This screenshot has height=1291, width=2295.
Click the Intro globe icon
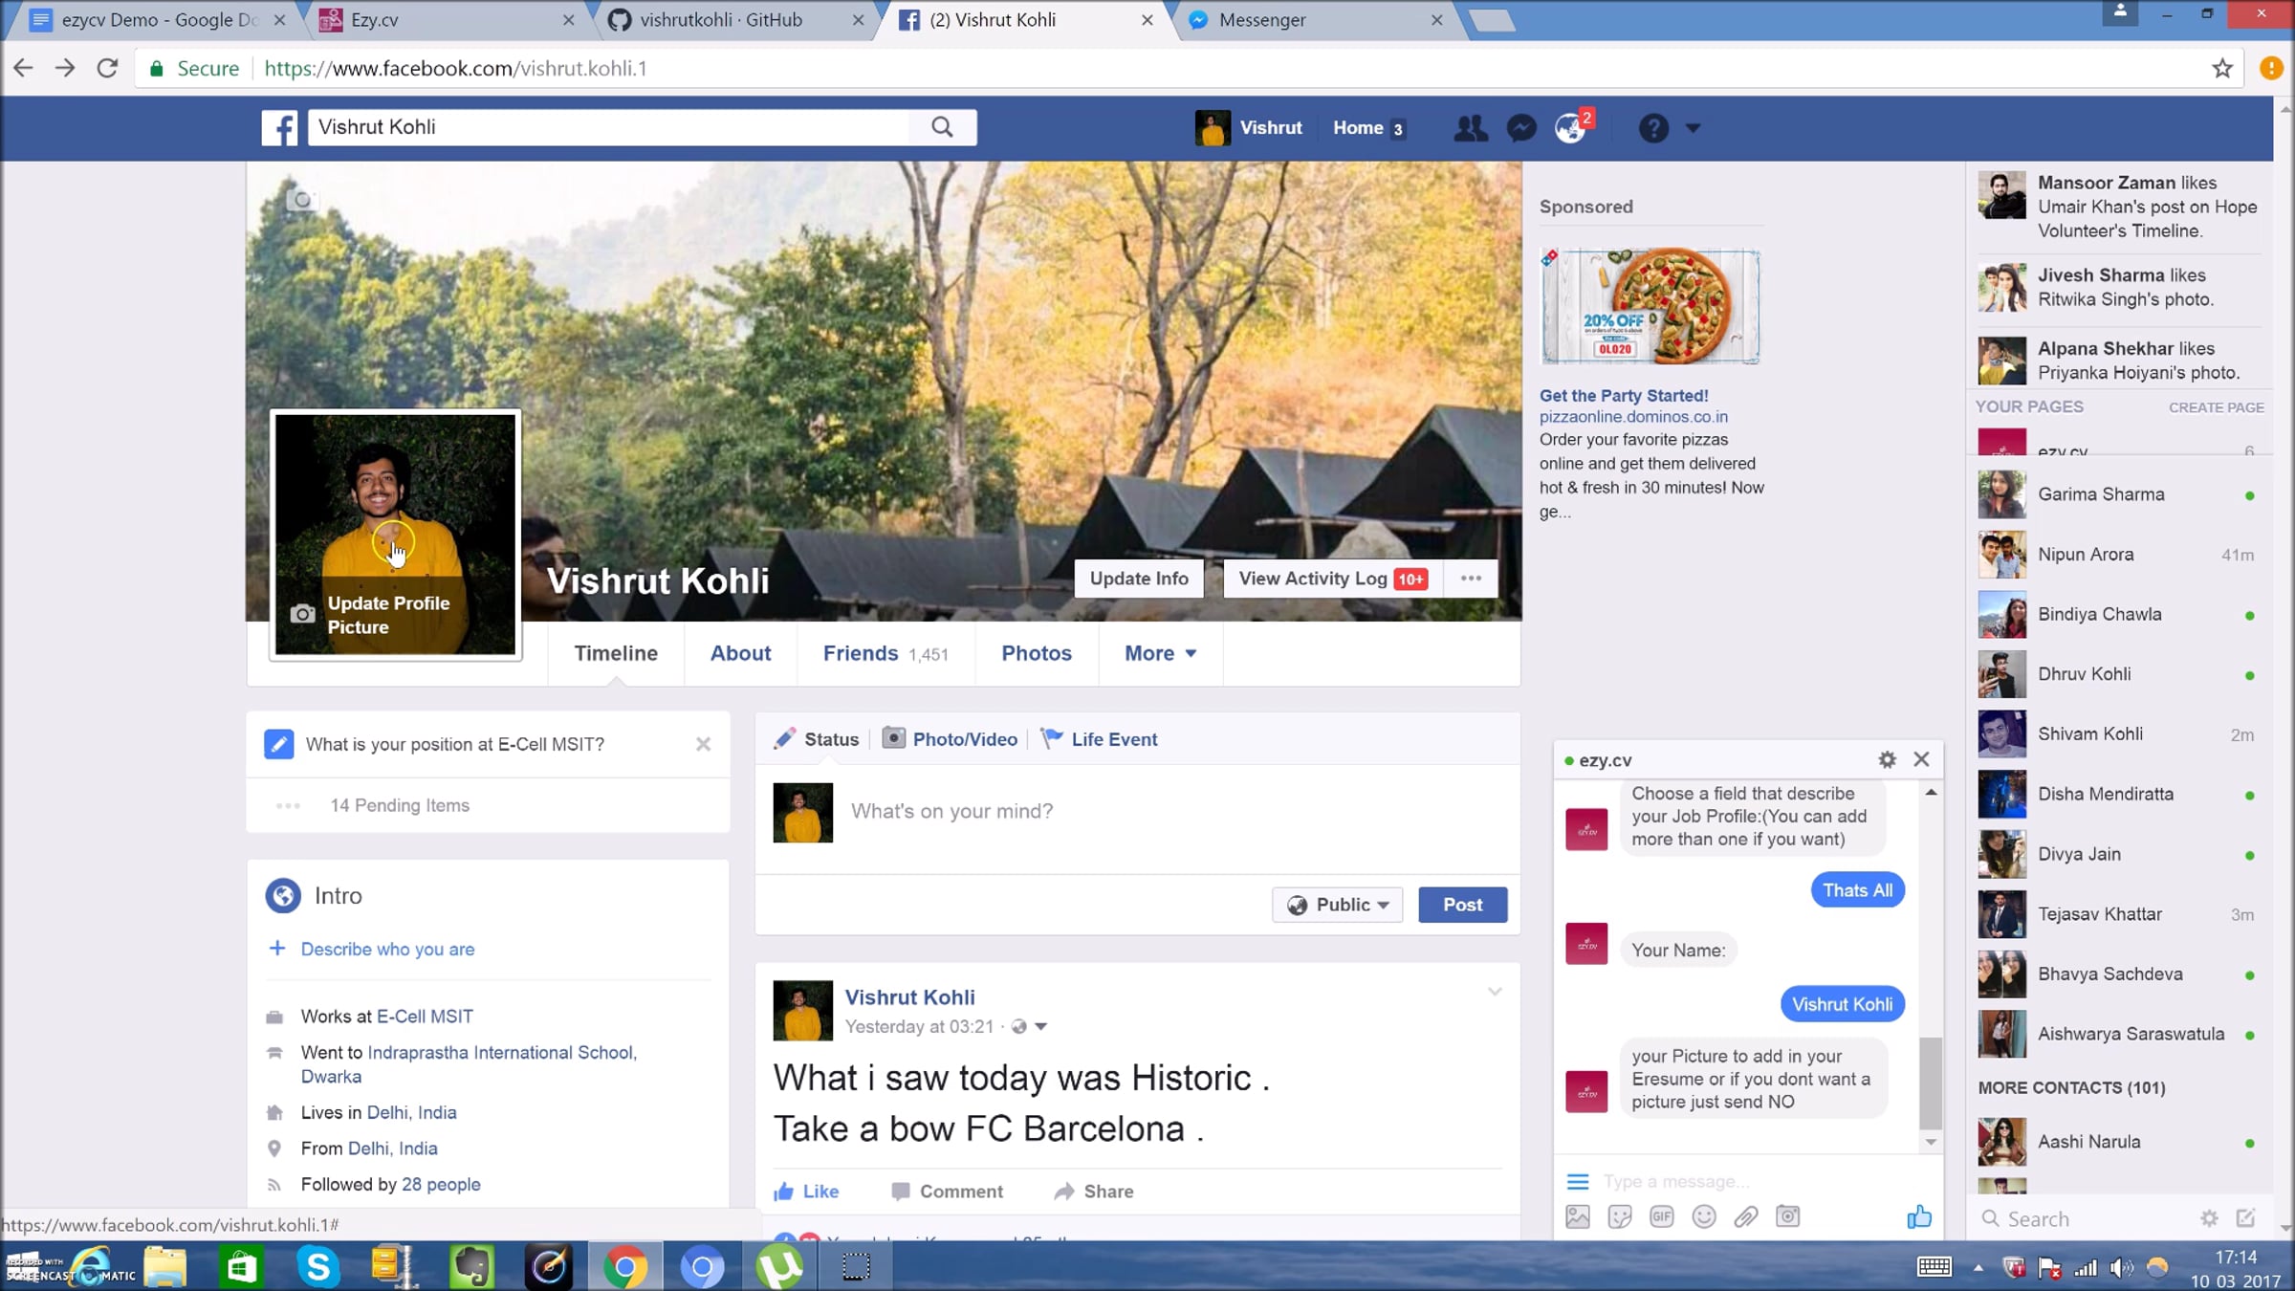pos(283,896)
